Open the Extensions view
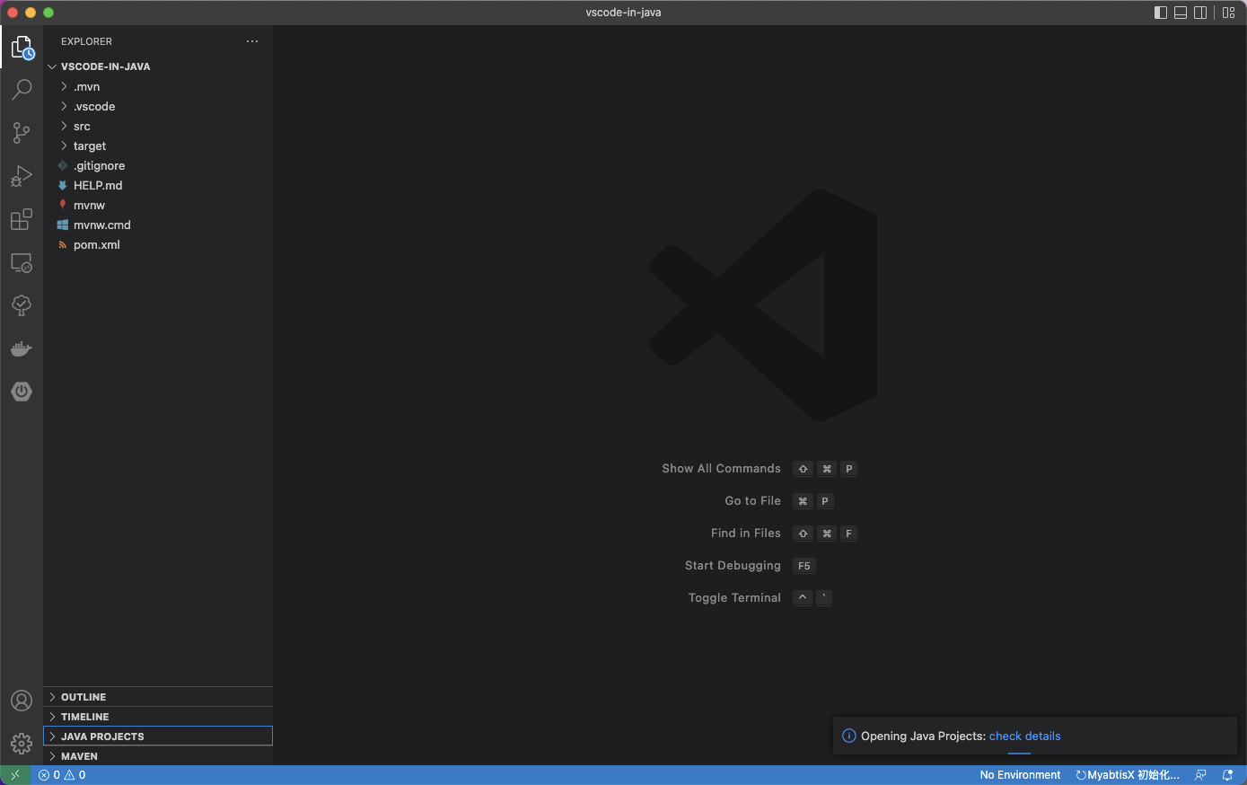This screenshot has height=785, width=1247. coord(22,219)
